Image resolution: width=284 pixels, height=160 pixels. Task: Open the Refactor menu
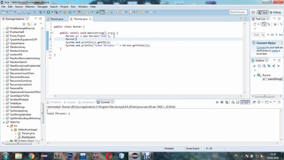click(x=30, y=7)
